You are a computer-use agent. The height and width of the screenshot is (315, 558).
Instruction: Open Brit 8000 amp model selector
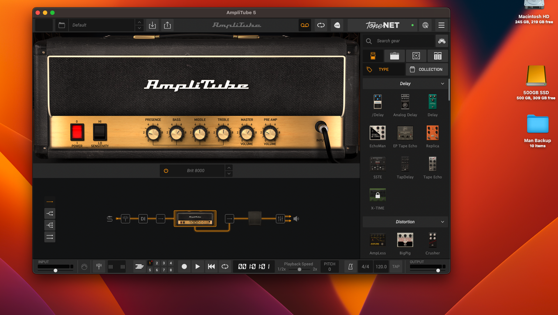pos(196,171)
